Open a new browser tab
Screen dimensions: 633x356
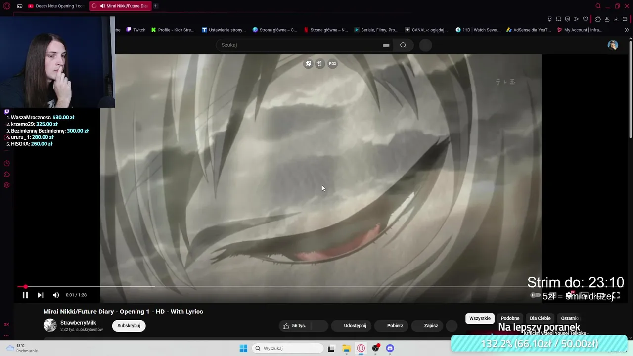click(x=156, y=6)
